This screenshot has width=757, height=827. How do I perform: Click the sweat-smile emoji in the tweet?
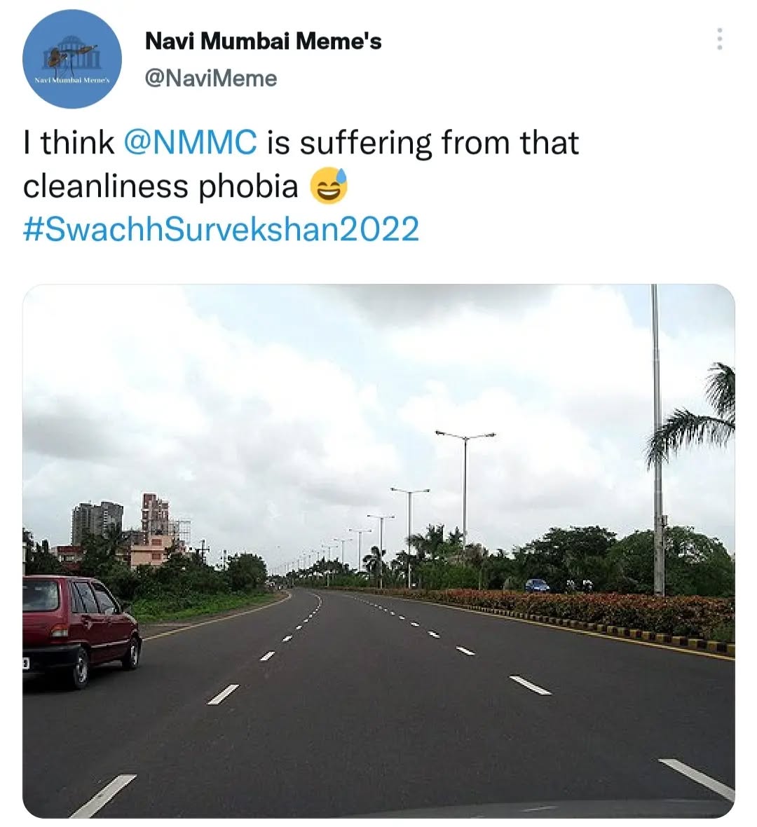click(x=328, y=186)
